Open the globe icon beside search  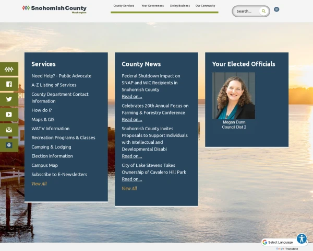(276, 9)
